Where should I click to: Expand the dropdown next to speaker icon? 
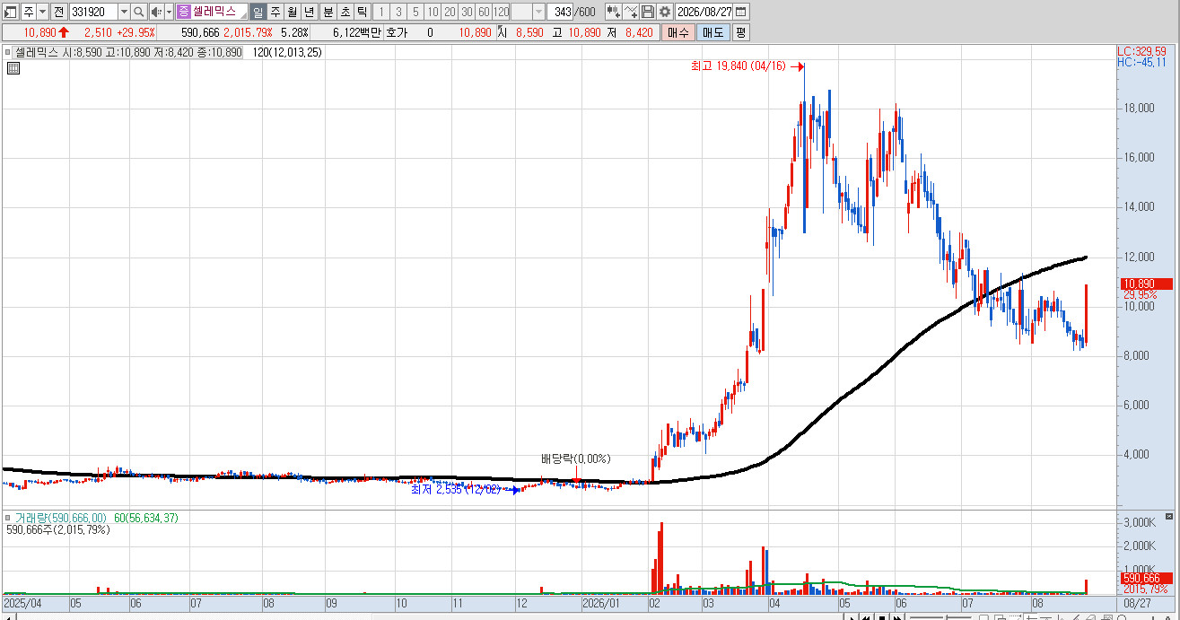[x=168, y=12]
